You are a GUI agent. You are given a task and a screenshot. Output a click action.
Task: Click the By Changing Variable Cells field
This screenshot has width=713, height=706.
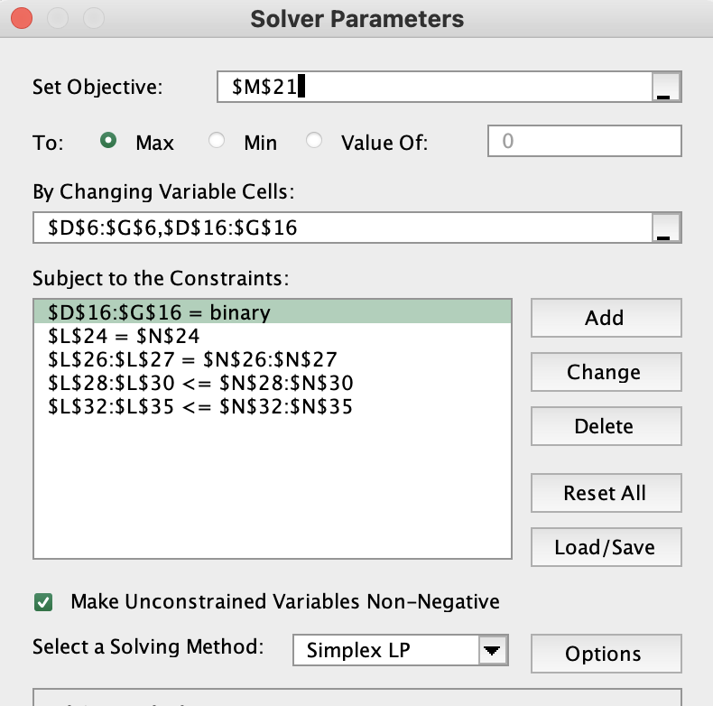point(343,229)
